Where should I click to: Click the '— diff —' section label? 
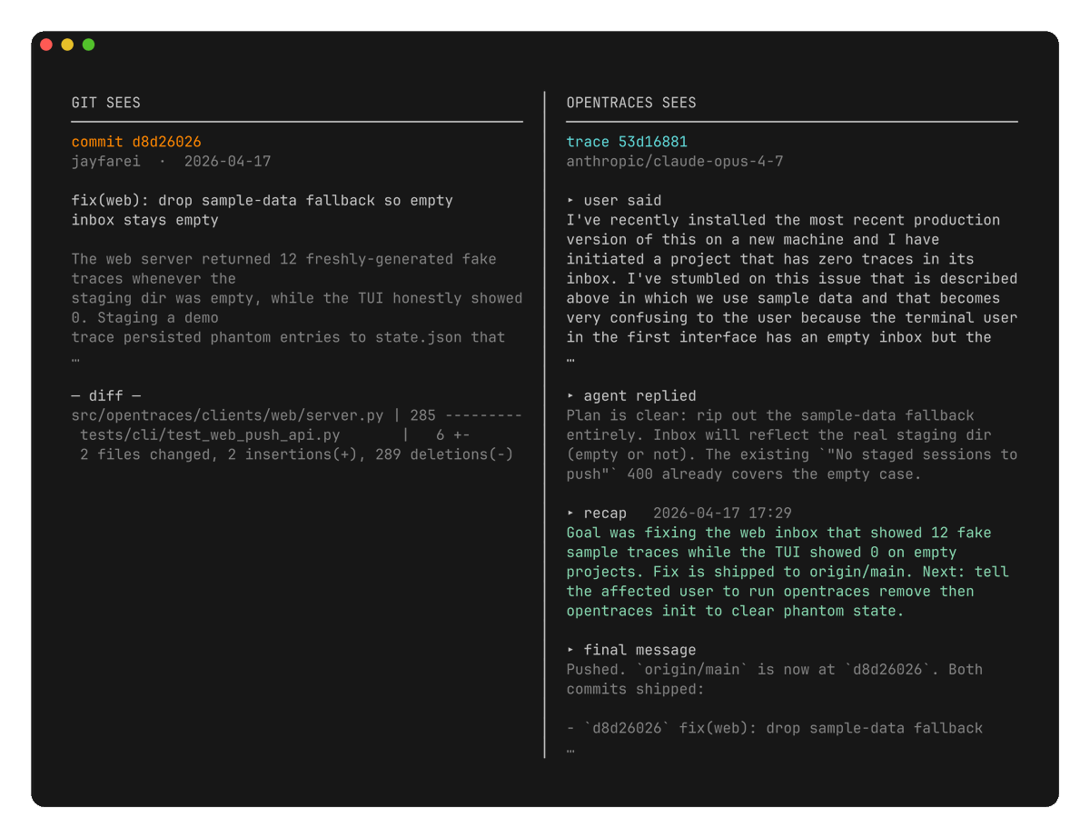106,396
